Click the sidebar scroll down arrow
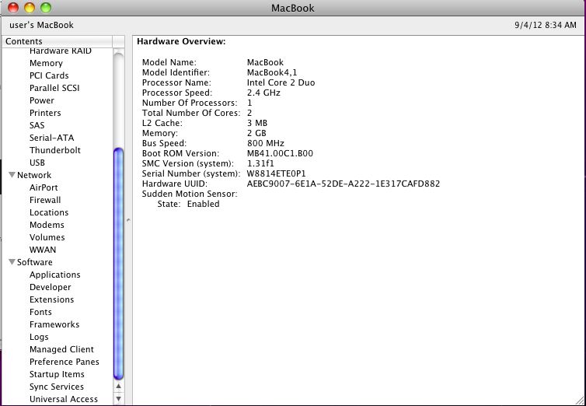The image size is (586, 406). (x=118, y=398)
